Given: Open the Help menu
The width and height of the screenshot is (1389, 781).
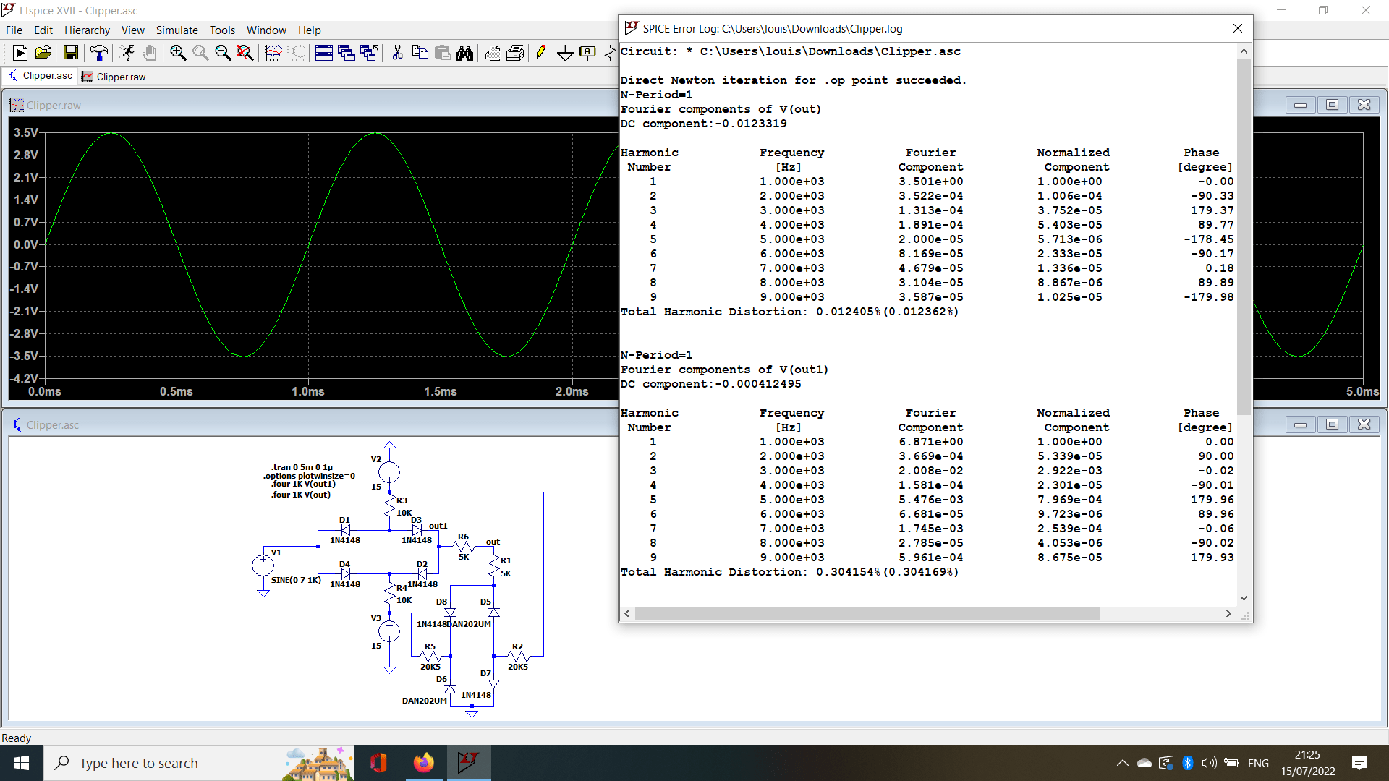Looking at the screenshot, I should click(309, 30).
